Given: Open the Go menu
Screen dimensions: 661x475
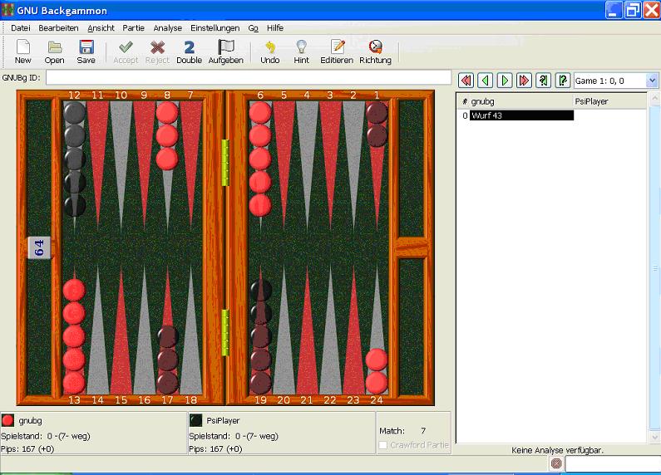Looking at the screenshot, I should click(254, 28).
